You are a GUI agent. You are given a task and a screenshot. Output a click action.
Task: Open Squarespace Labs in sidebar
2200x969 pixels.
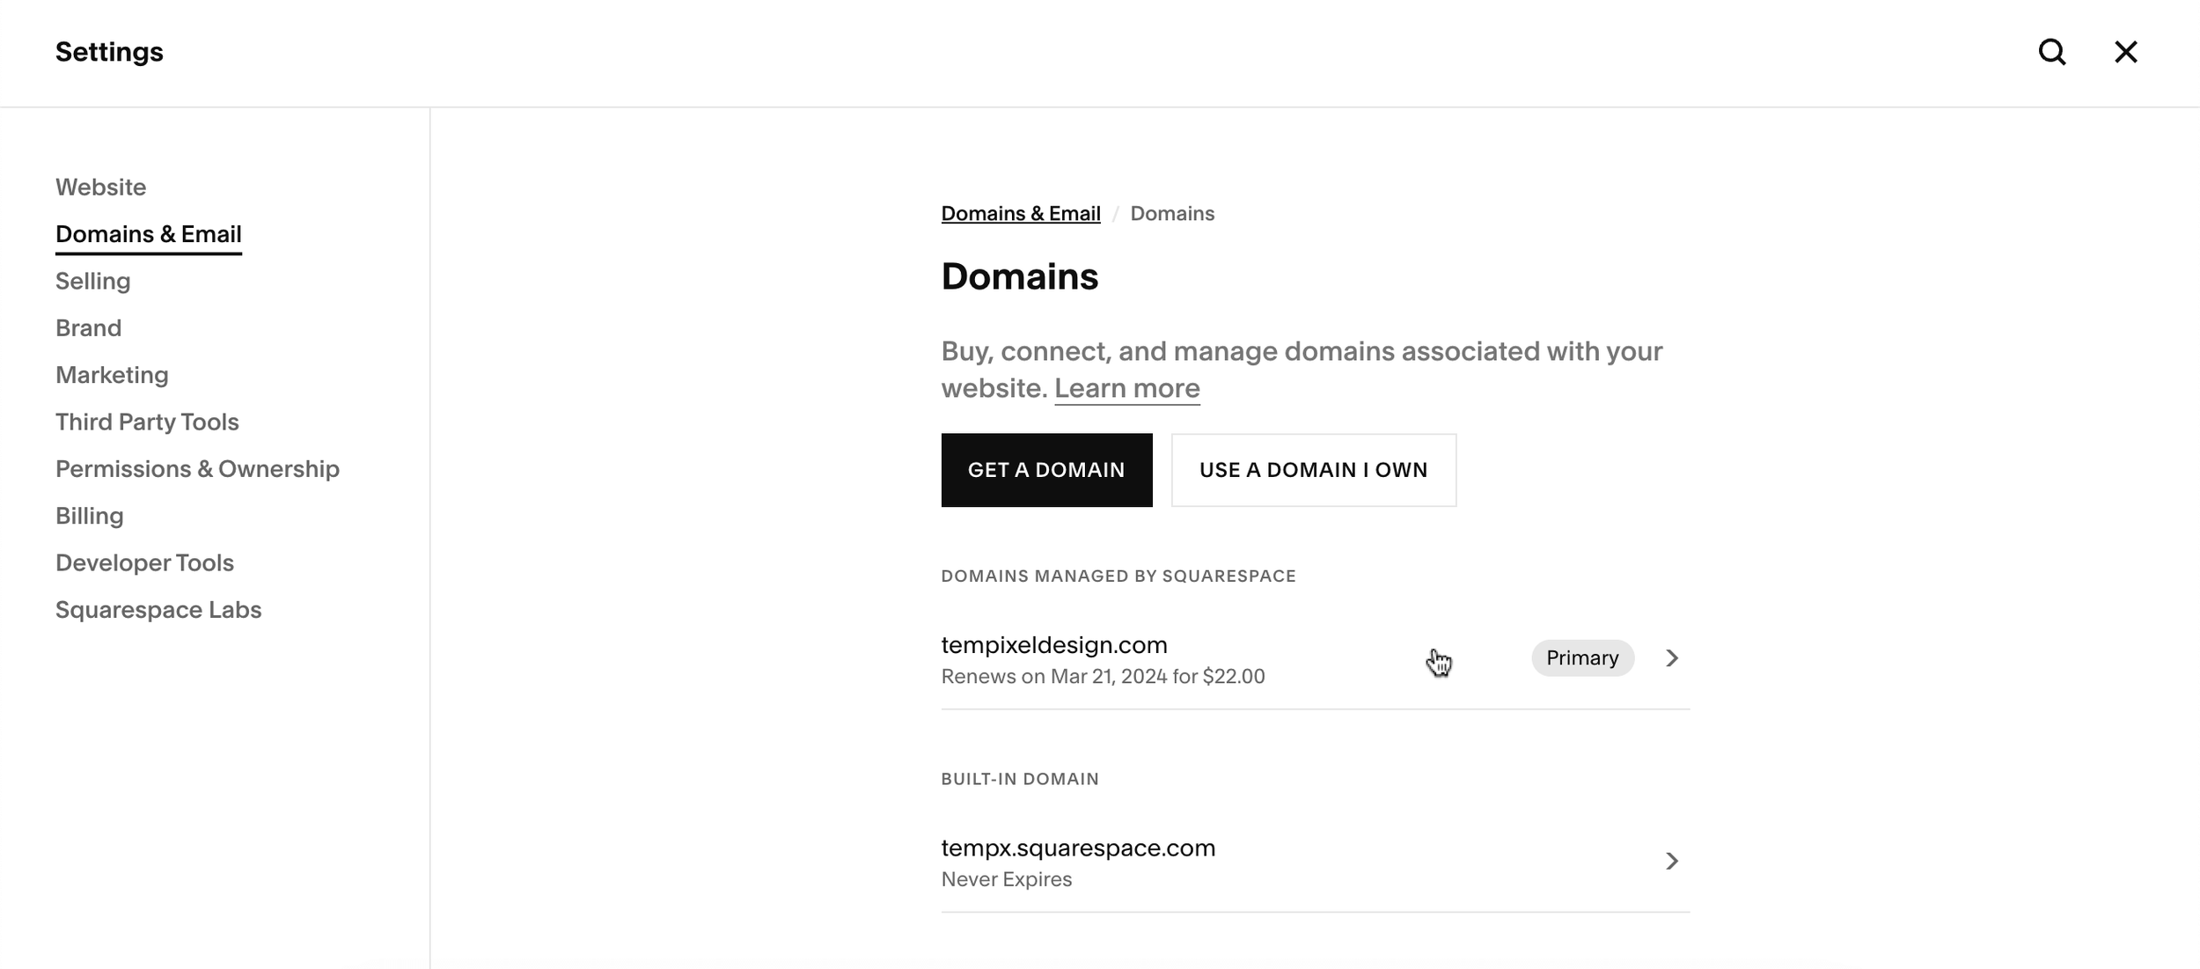point(158,610)
